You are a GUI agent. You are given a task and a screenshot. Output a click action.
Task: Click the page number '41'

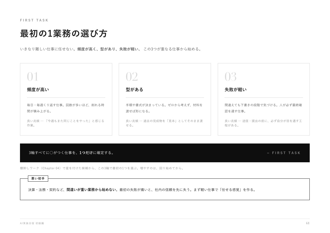[307, 223]
